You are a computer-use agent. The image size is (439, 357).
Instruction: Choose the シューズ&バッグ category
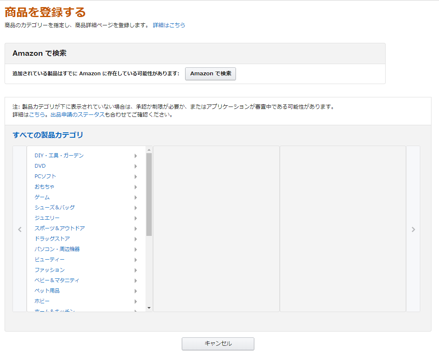tap(55, 208)
